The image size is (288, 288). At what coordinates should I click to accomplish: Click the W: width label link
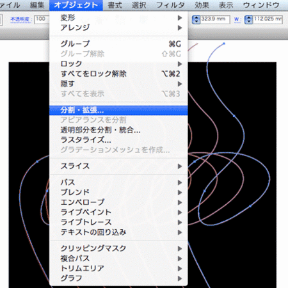tap(237, 20)
